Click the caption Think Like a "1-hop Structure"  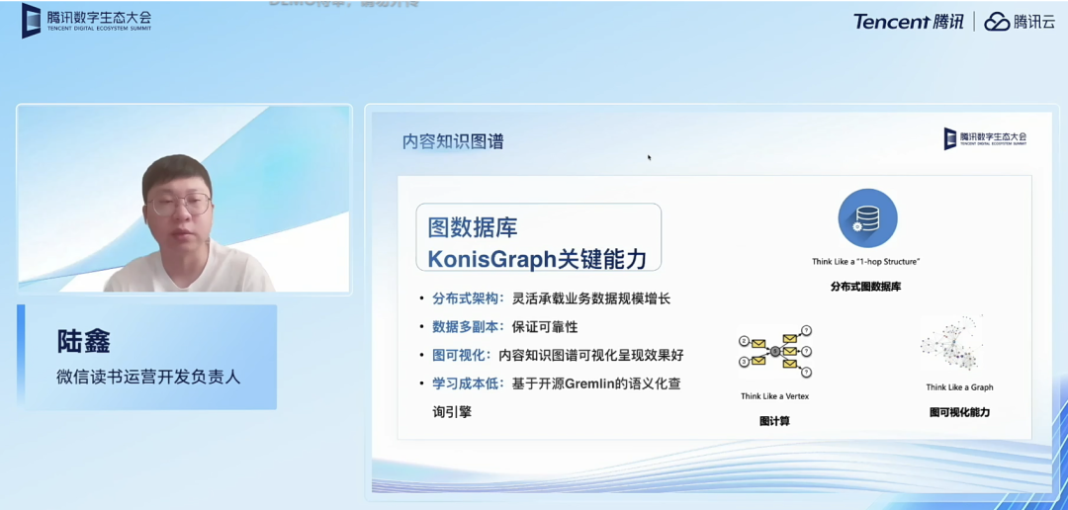pos(865,262)
